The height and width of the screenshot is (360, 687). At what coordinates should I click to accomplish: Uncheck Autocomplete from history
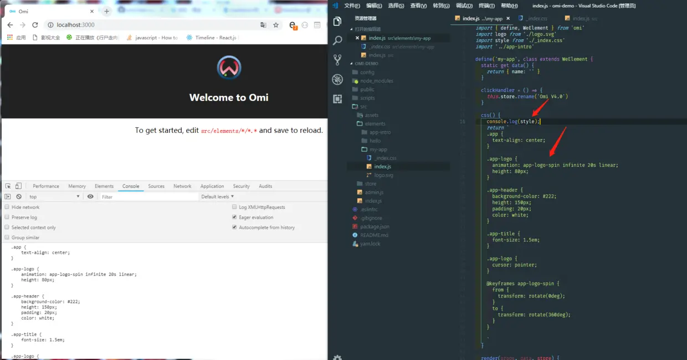234,227
